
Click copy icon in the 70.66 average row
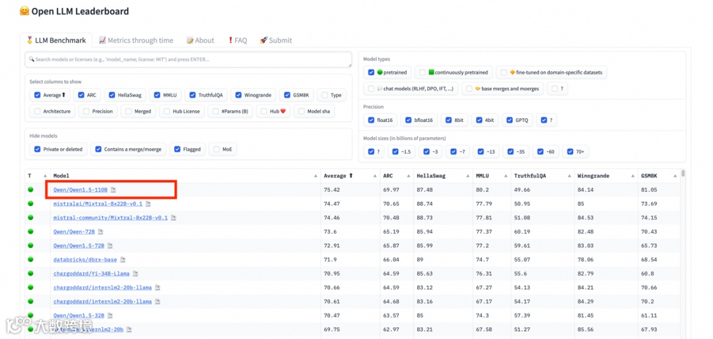(x=157, y=288)
